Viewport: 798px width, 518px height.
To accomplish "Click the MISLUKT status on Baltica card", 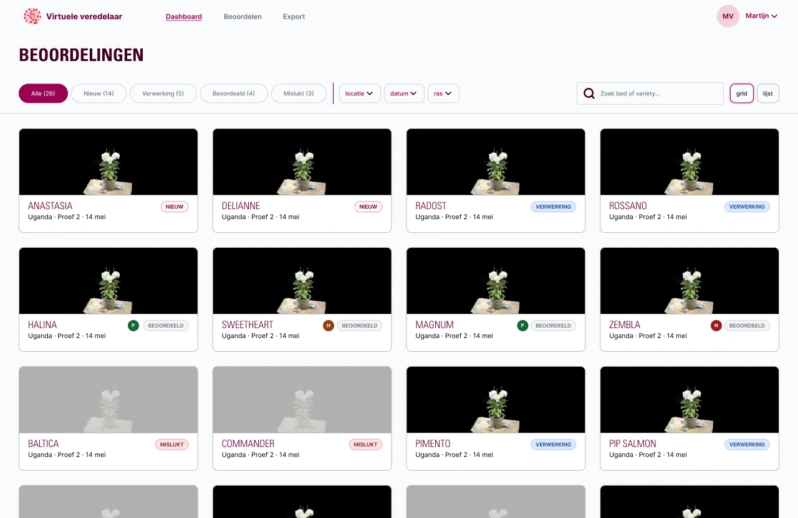I will [x=172, y=445].
